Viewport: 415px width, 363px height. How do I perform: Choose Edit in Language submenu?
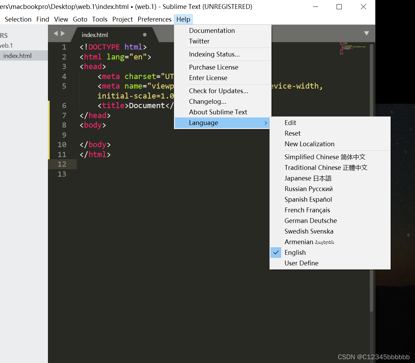330,123
